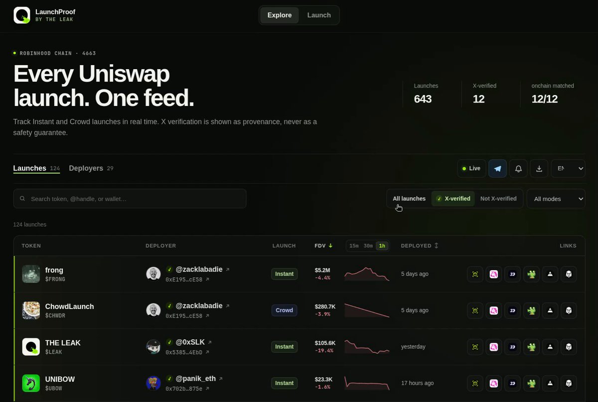Open the green frog link icon for ChowdLaunch

coord(531,310)
